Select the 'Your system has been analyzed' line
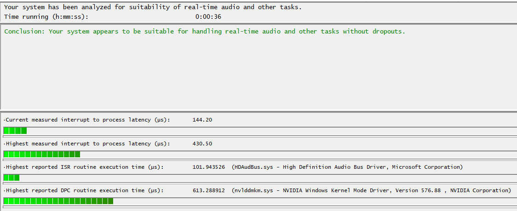Viewport: 517px width, 211px height. pos(153,7)
